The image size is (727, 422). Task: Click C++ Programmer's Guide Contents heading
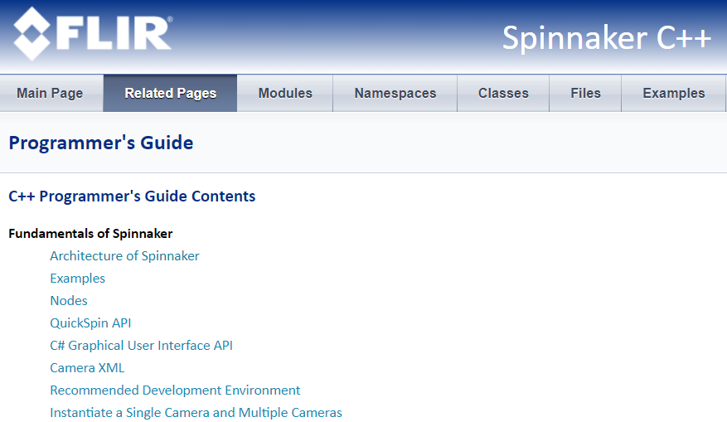tap(132, 196)
